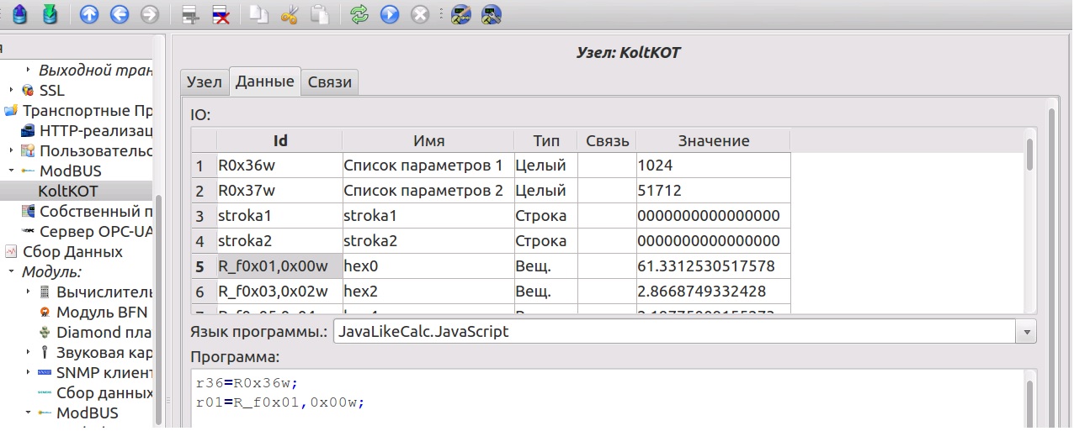Click the Id column header
Viewport: 1074px width, 431px height.
coord(280,140)
